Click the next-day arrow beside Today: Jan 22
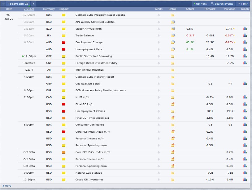The width and height of the screenshot is (252, 190). tap(33, 4)
